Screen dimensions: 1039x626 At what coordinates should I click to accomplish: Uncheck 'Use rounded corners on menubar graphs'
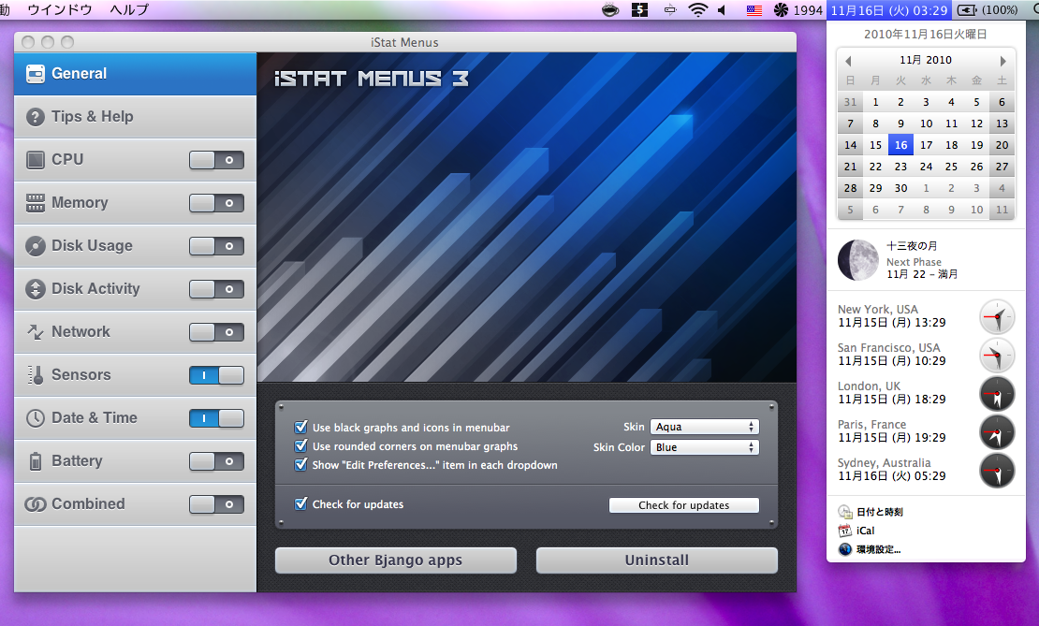[x=301, y=446]
